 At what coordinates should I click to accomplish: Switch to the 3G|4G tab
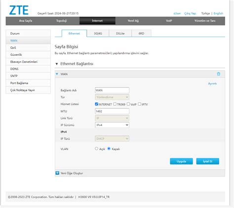click(x=98, y=34)
